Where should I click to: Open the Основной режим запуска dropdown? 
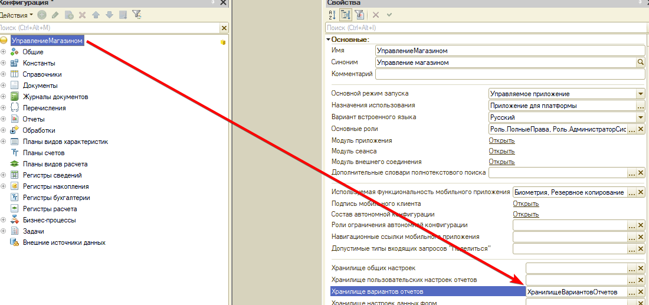pyautogui.click(x=640, y=94)
